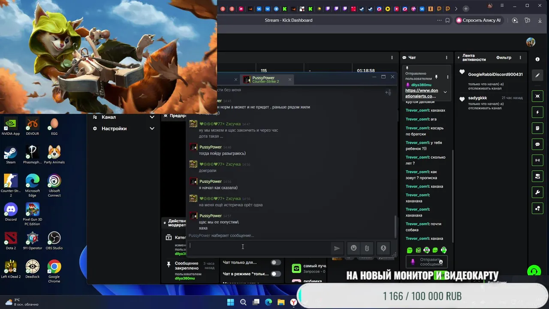Expand the Настройки section
Screen dimensions: 549x309
(152, 128)
